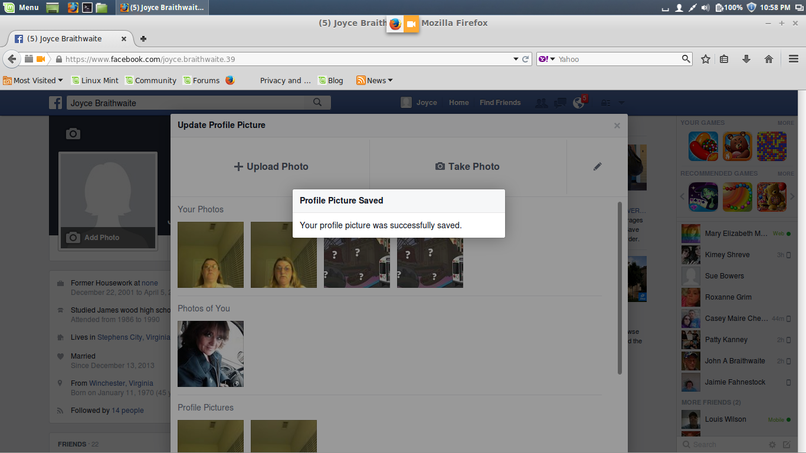
Task: Open the URL history dropdown arrow
Action: (x=515, y=59)
